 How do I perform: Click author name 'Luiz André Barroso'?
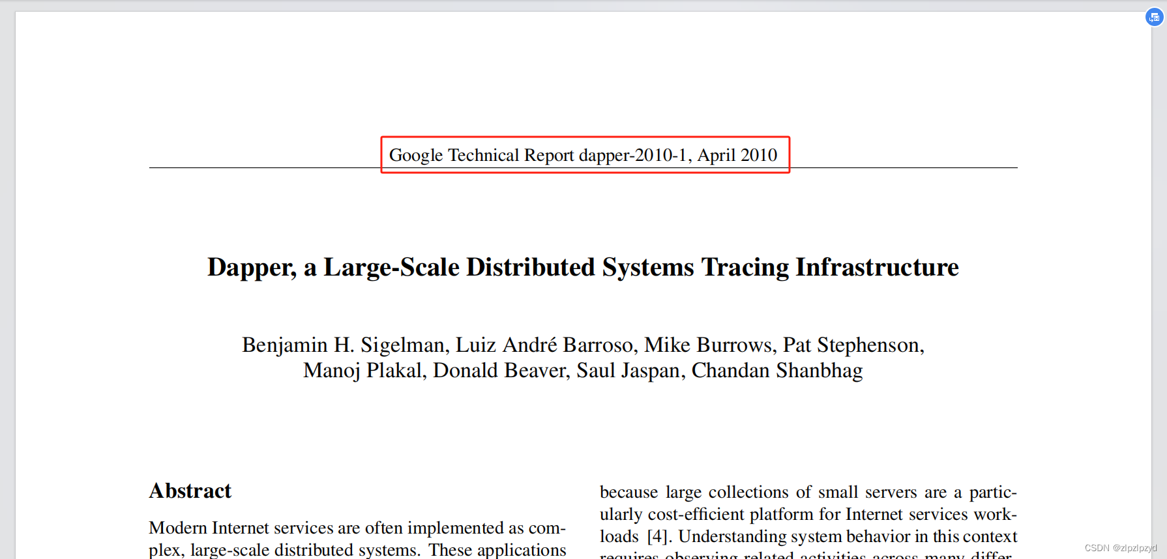(544, 345)
